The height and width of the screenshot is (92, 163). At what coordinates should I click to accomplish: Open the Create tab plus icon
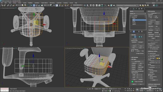pyautogui.click(x=131, y=9)
